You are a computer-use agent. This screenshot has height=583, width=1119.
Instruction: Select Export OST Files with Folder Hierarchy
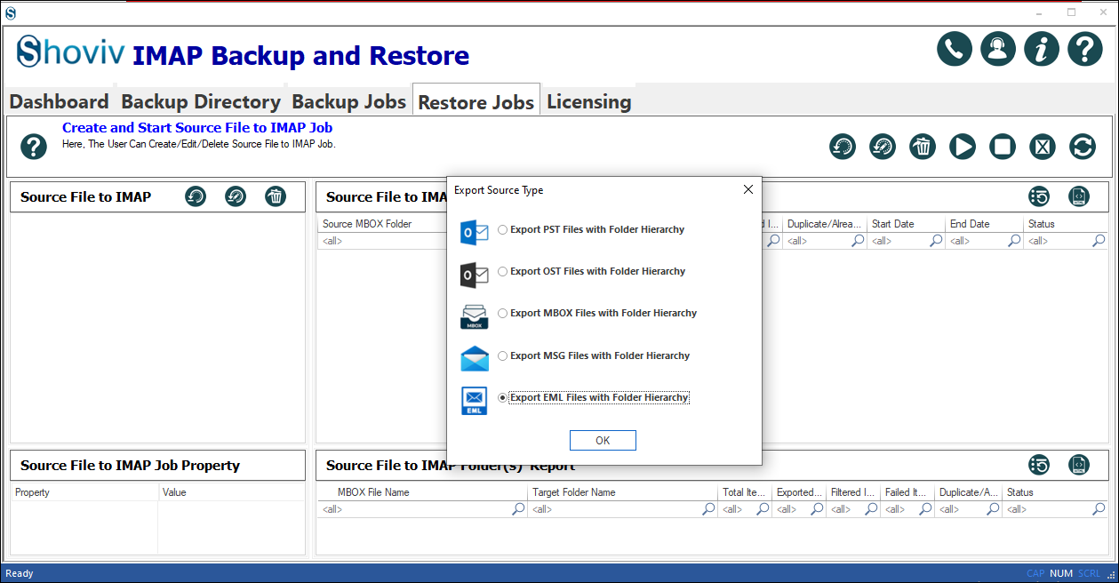(503, 271)
